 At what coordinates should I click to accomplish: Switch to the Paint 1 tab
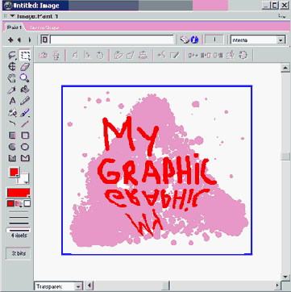point(14,27)
